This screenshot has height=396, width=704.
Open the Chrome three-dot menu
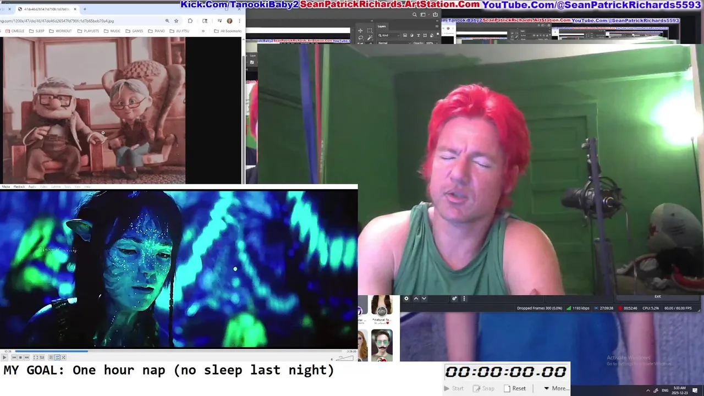pyautogui.click(x=239, y=21)
